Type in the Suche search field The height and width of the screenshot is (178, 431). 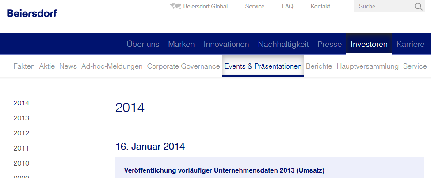click(383, 6)
